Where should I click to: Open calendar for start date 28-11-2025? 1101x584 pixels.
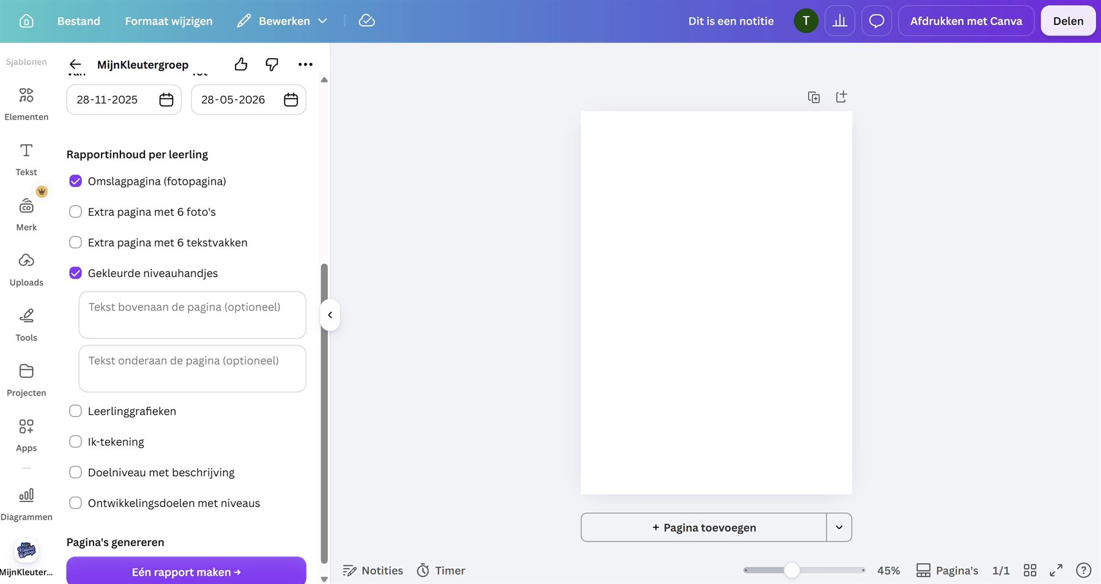(166, 100)
